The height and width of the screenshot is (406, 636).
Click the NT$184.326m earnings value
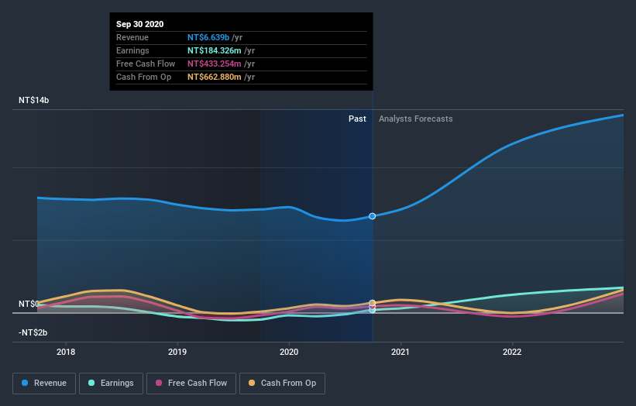point(214,50)
